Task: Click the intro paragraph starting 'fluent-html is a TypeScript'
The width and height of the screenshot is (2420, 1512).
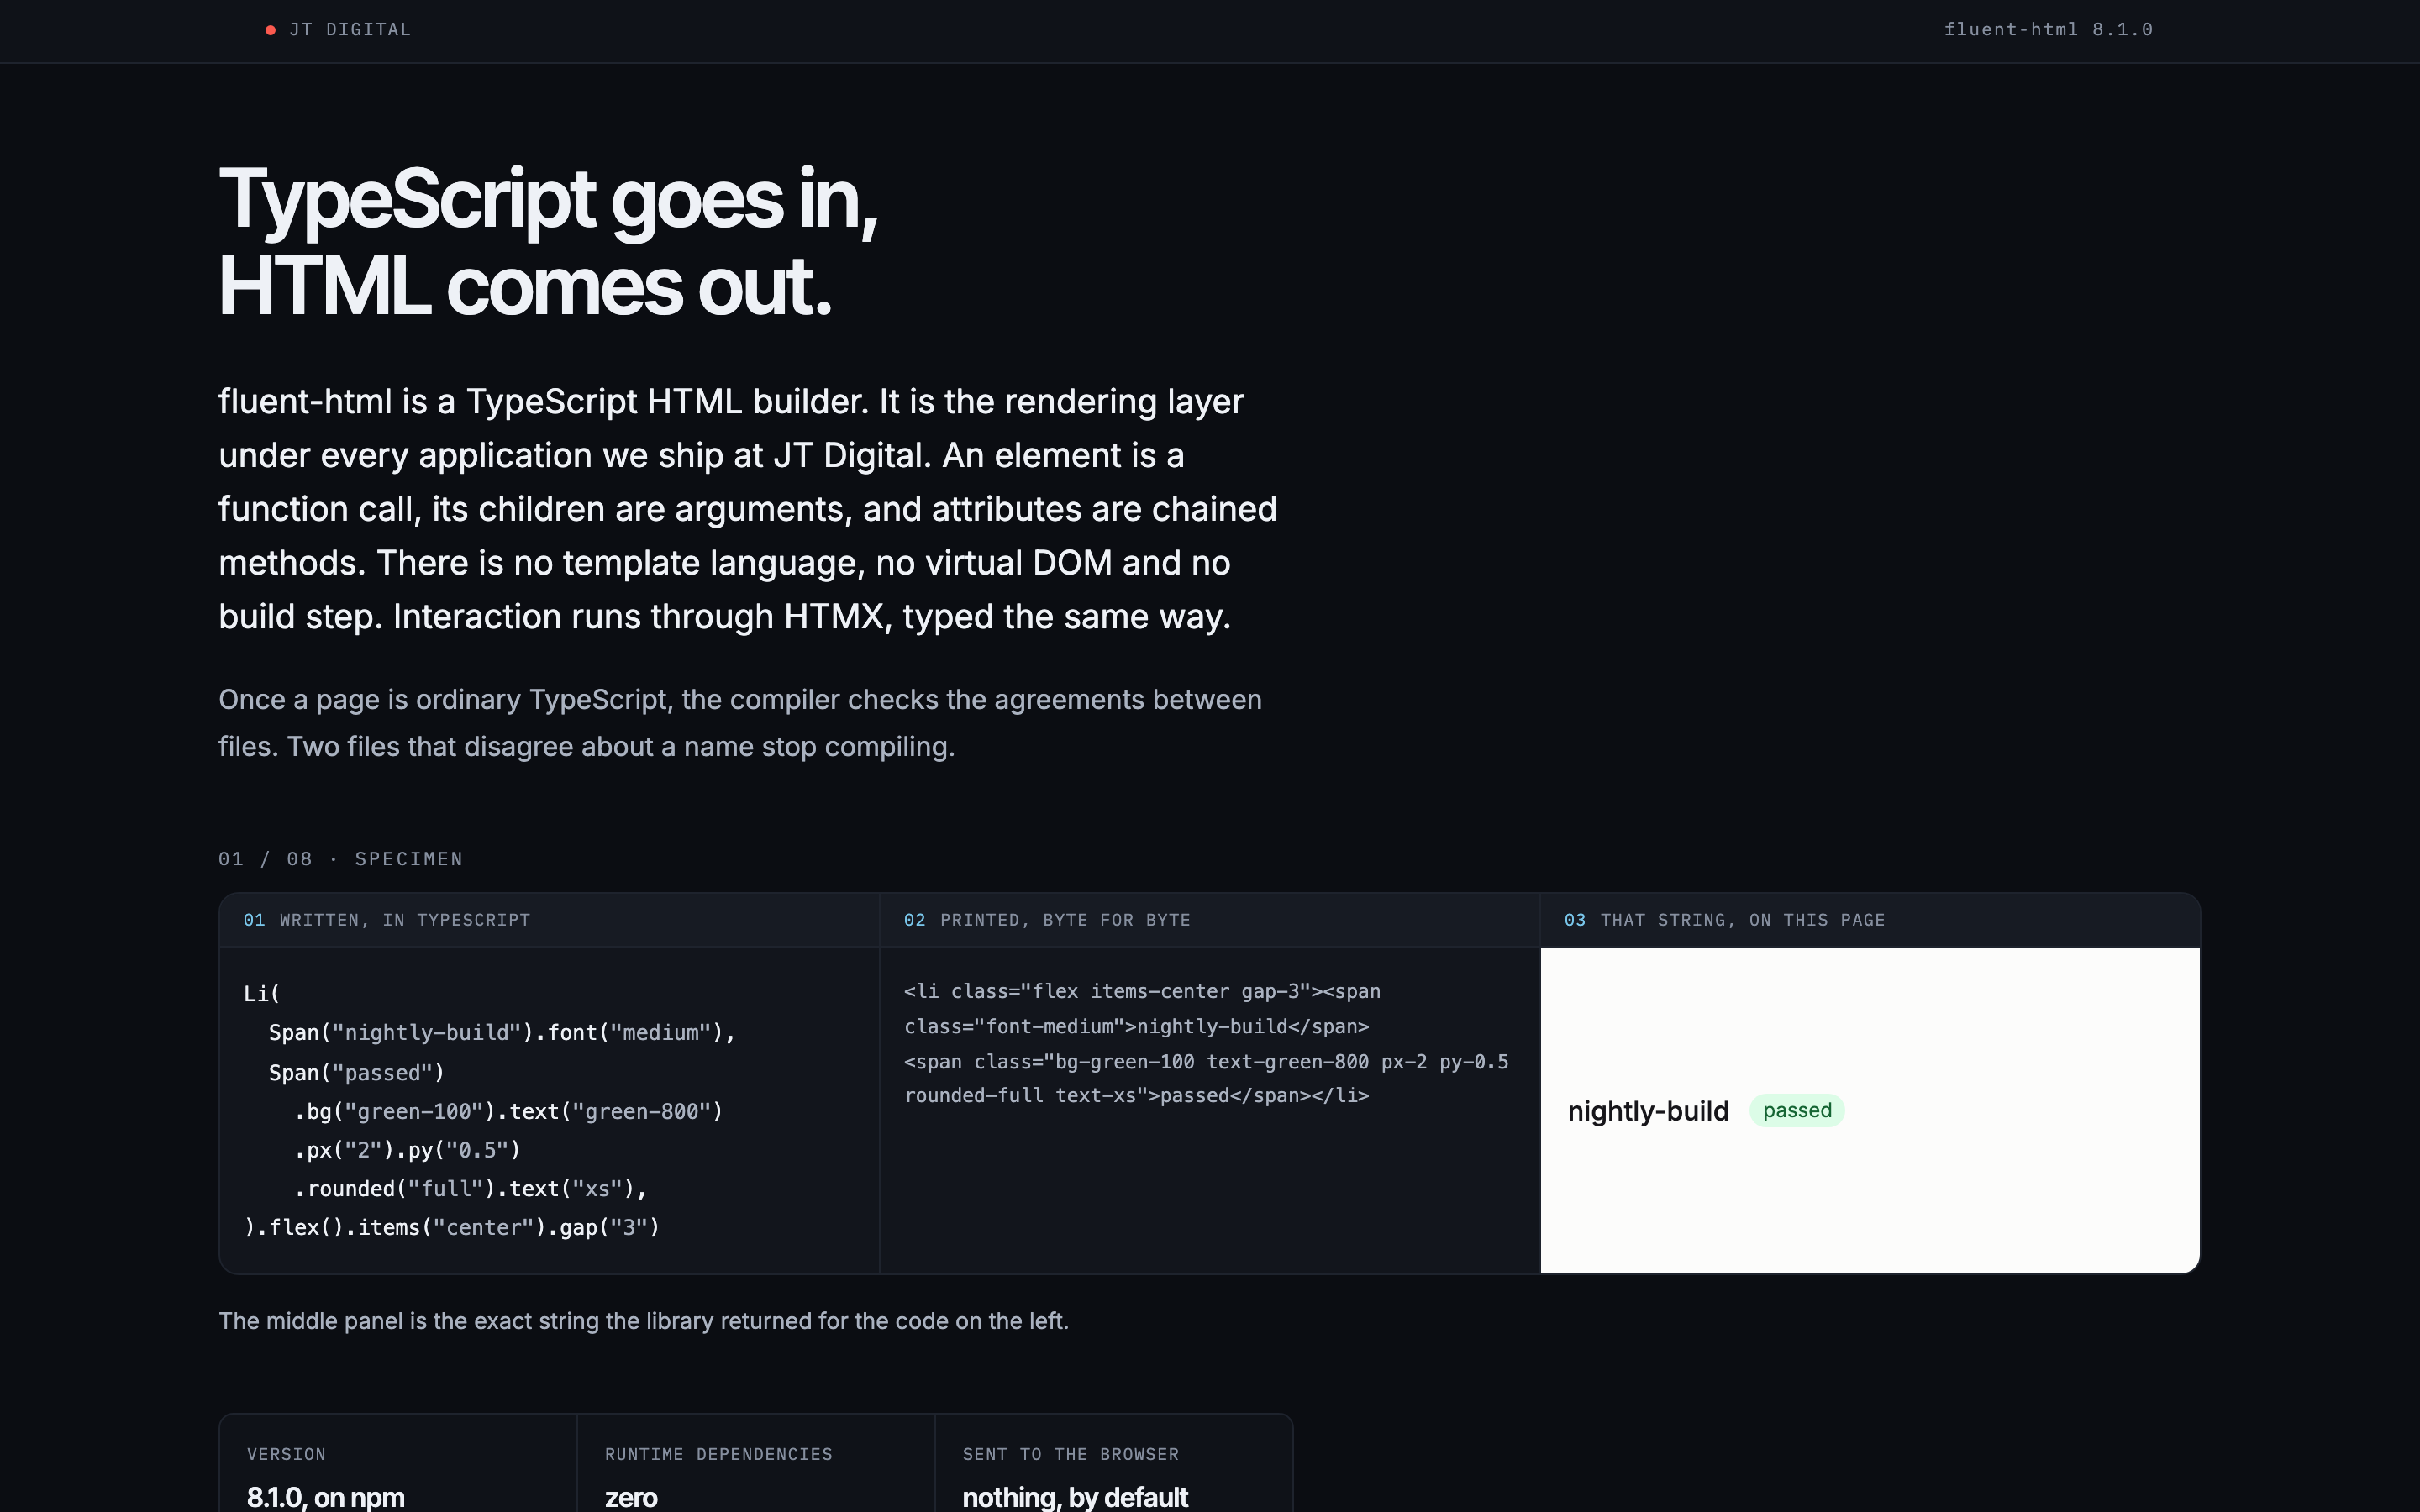Action: tap(748, 509)
